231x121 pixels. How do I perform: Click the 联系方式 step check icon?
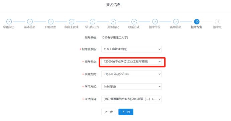click(x=134, y=22)
